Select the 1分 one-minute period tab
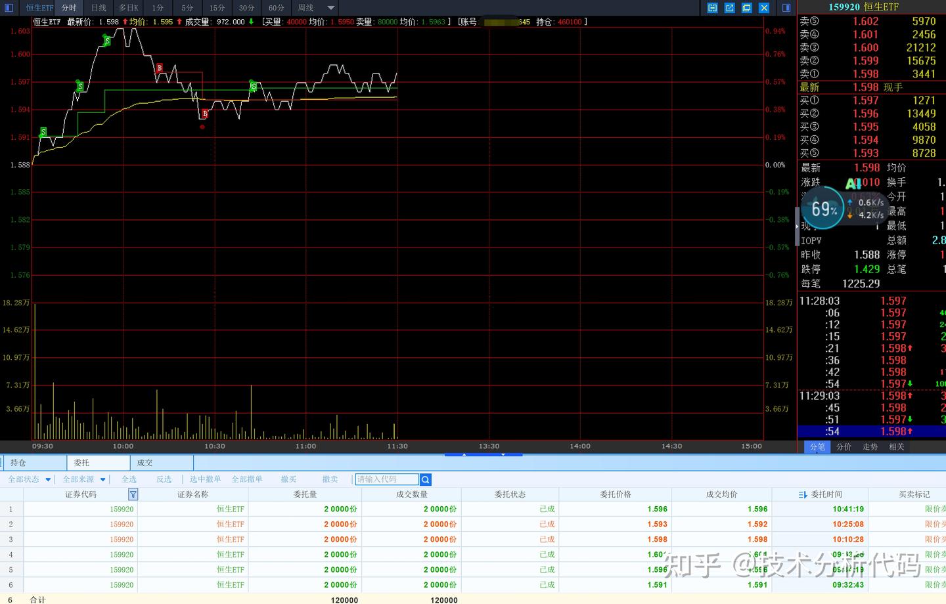 point(158,8)
